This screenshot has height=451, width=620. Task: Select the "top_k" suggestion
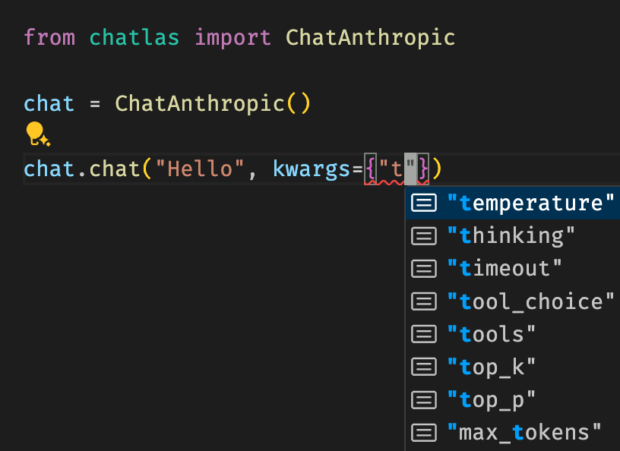click(513, 367)
